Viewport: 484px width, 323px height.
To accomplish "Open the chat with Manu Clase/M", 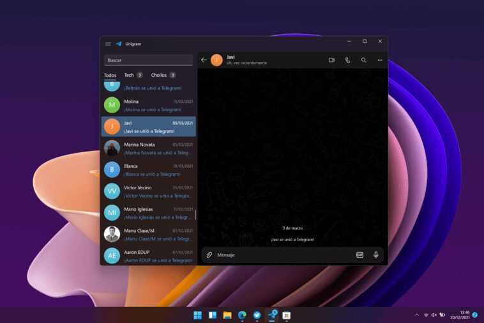I will pyautogui.click(x=149, y=234).
